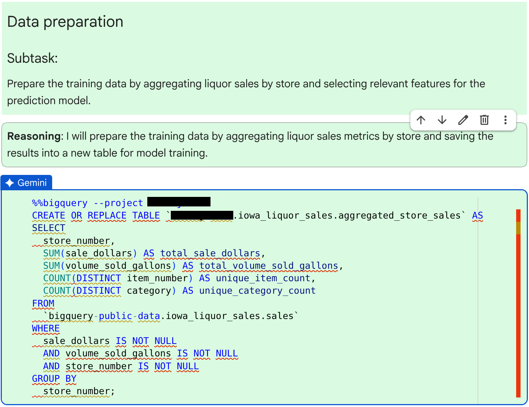Click 'AND store_number IS NOT NULL' line

tap(121, 366)
